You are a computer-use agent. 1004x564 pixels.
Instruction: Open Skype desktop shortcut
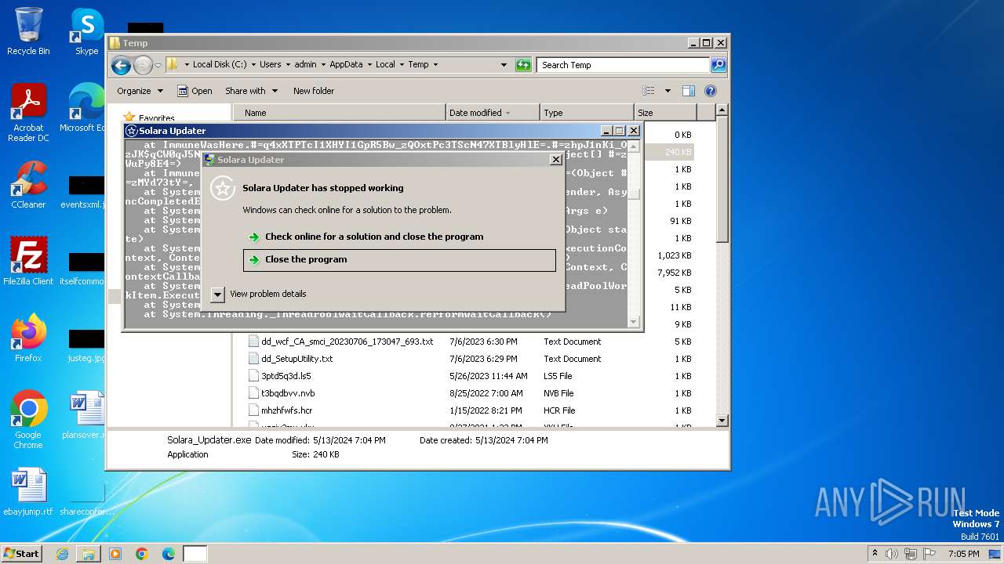(x=86, y=31)
